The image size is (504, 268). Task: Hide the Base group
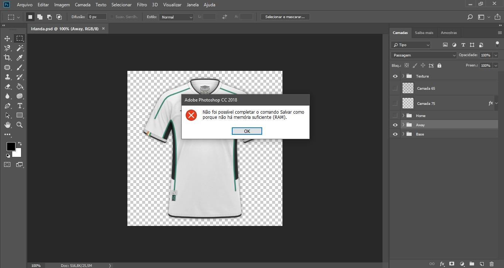(x=395, y=134)
